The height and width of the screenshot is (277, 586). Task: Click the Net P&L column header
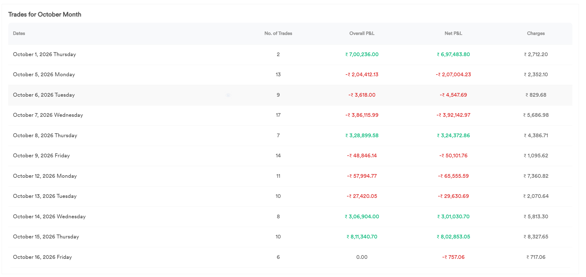point(453,33)
